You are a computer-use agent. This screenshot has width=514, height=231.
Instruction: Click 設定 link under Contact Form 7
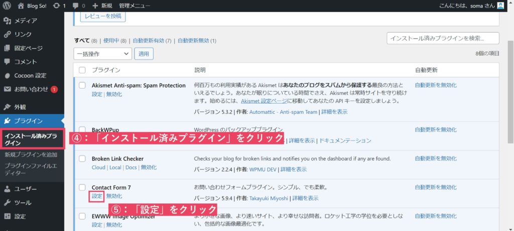click(97, 196)
